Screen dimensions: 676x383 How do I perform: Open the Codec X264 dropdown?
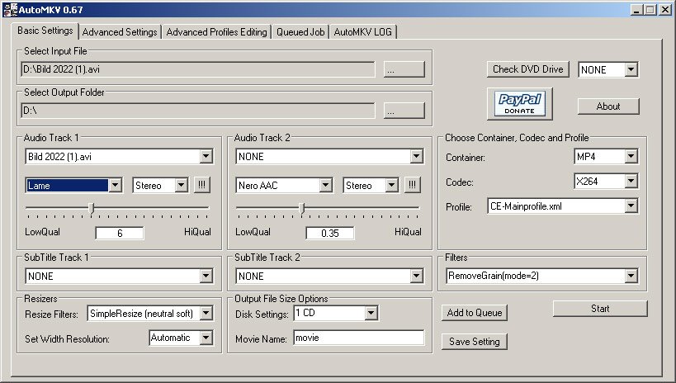click(x=631, y=181)
